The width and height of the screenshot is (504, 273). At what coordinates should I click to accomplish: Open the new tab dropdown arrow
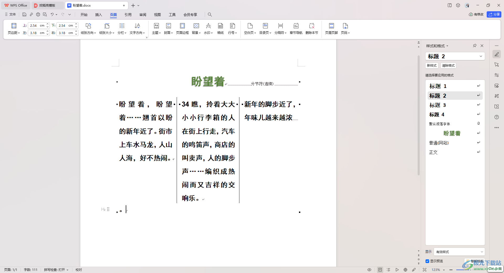(x=138, y=6)
